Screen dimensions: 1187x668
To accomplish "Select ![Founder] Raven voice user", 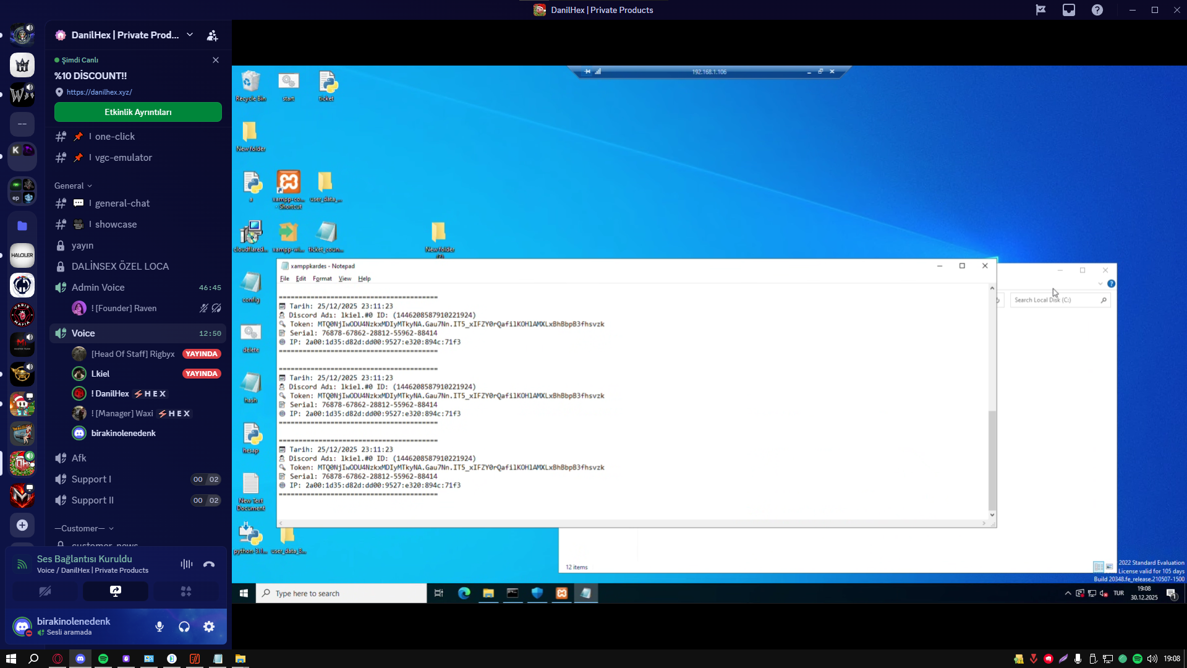I will tap(146, 308).
